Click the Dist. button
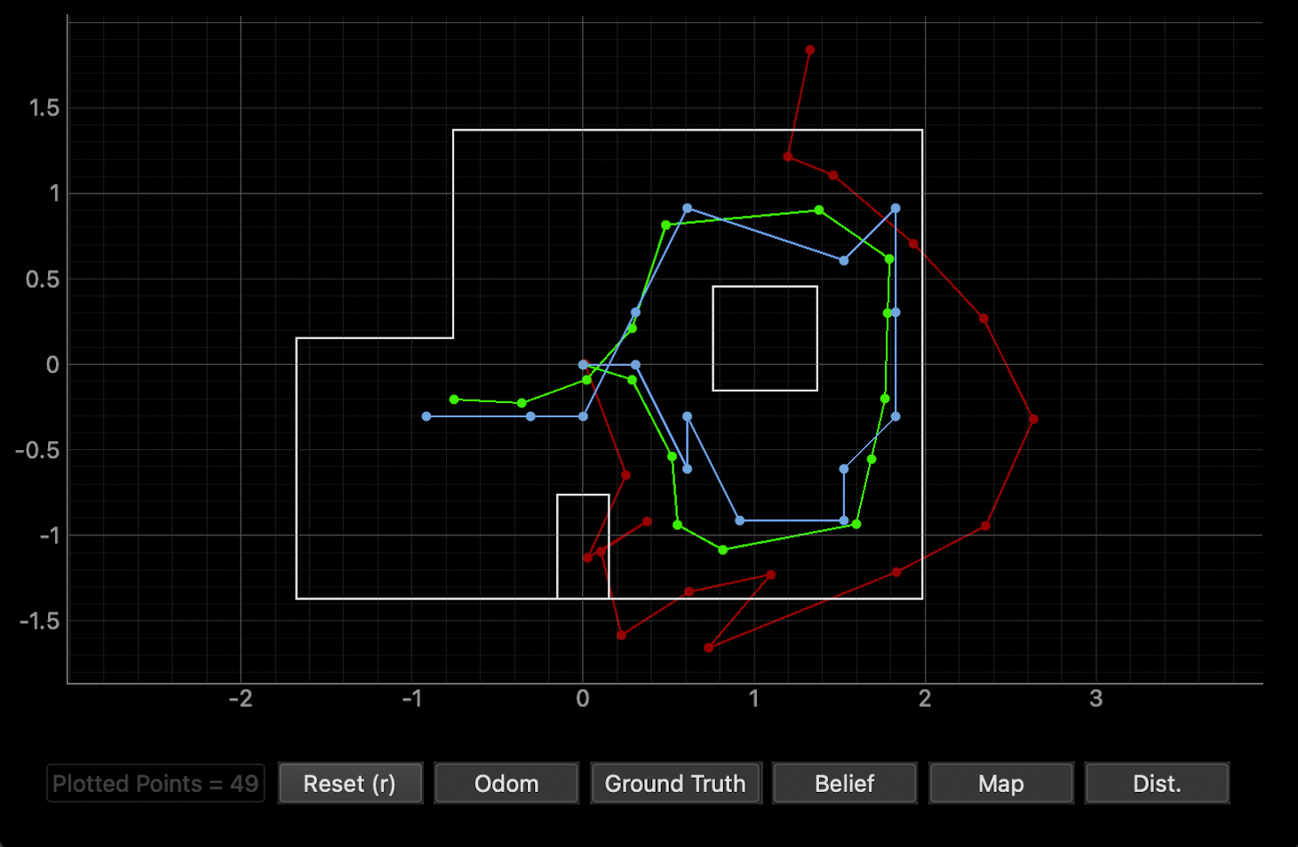 point(1157,783)
